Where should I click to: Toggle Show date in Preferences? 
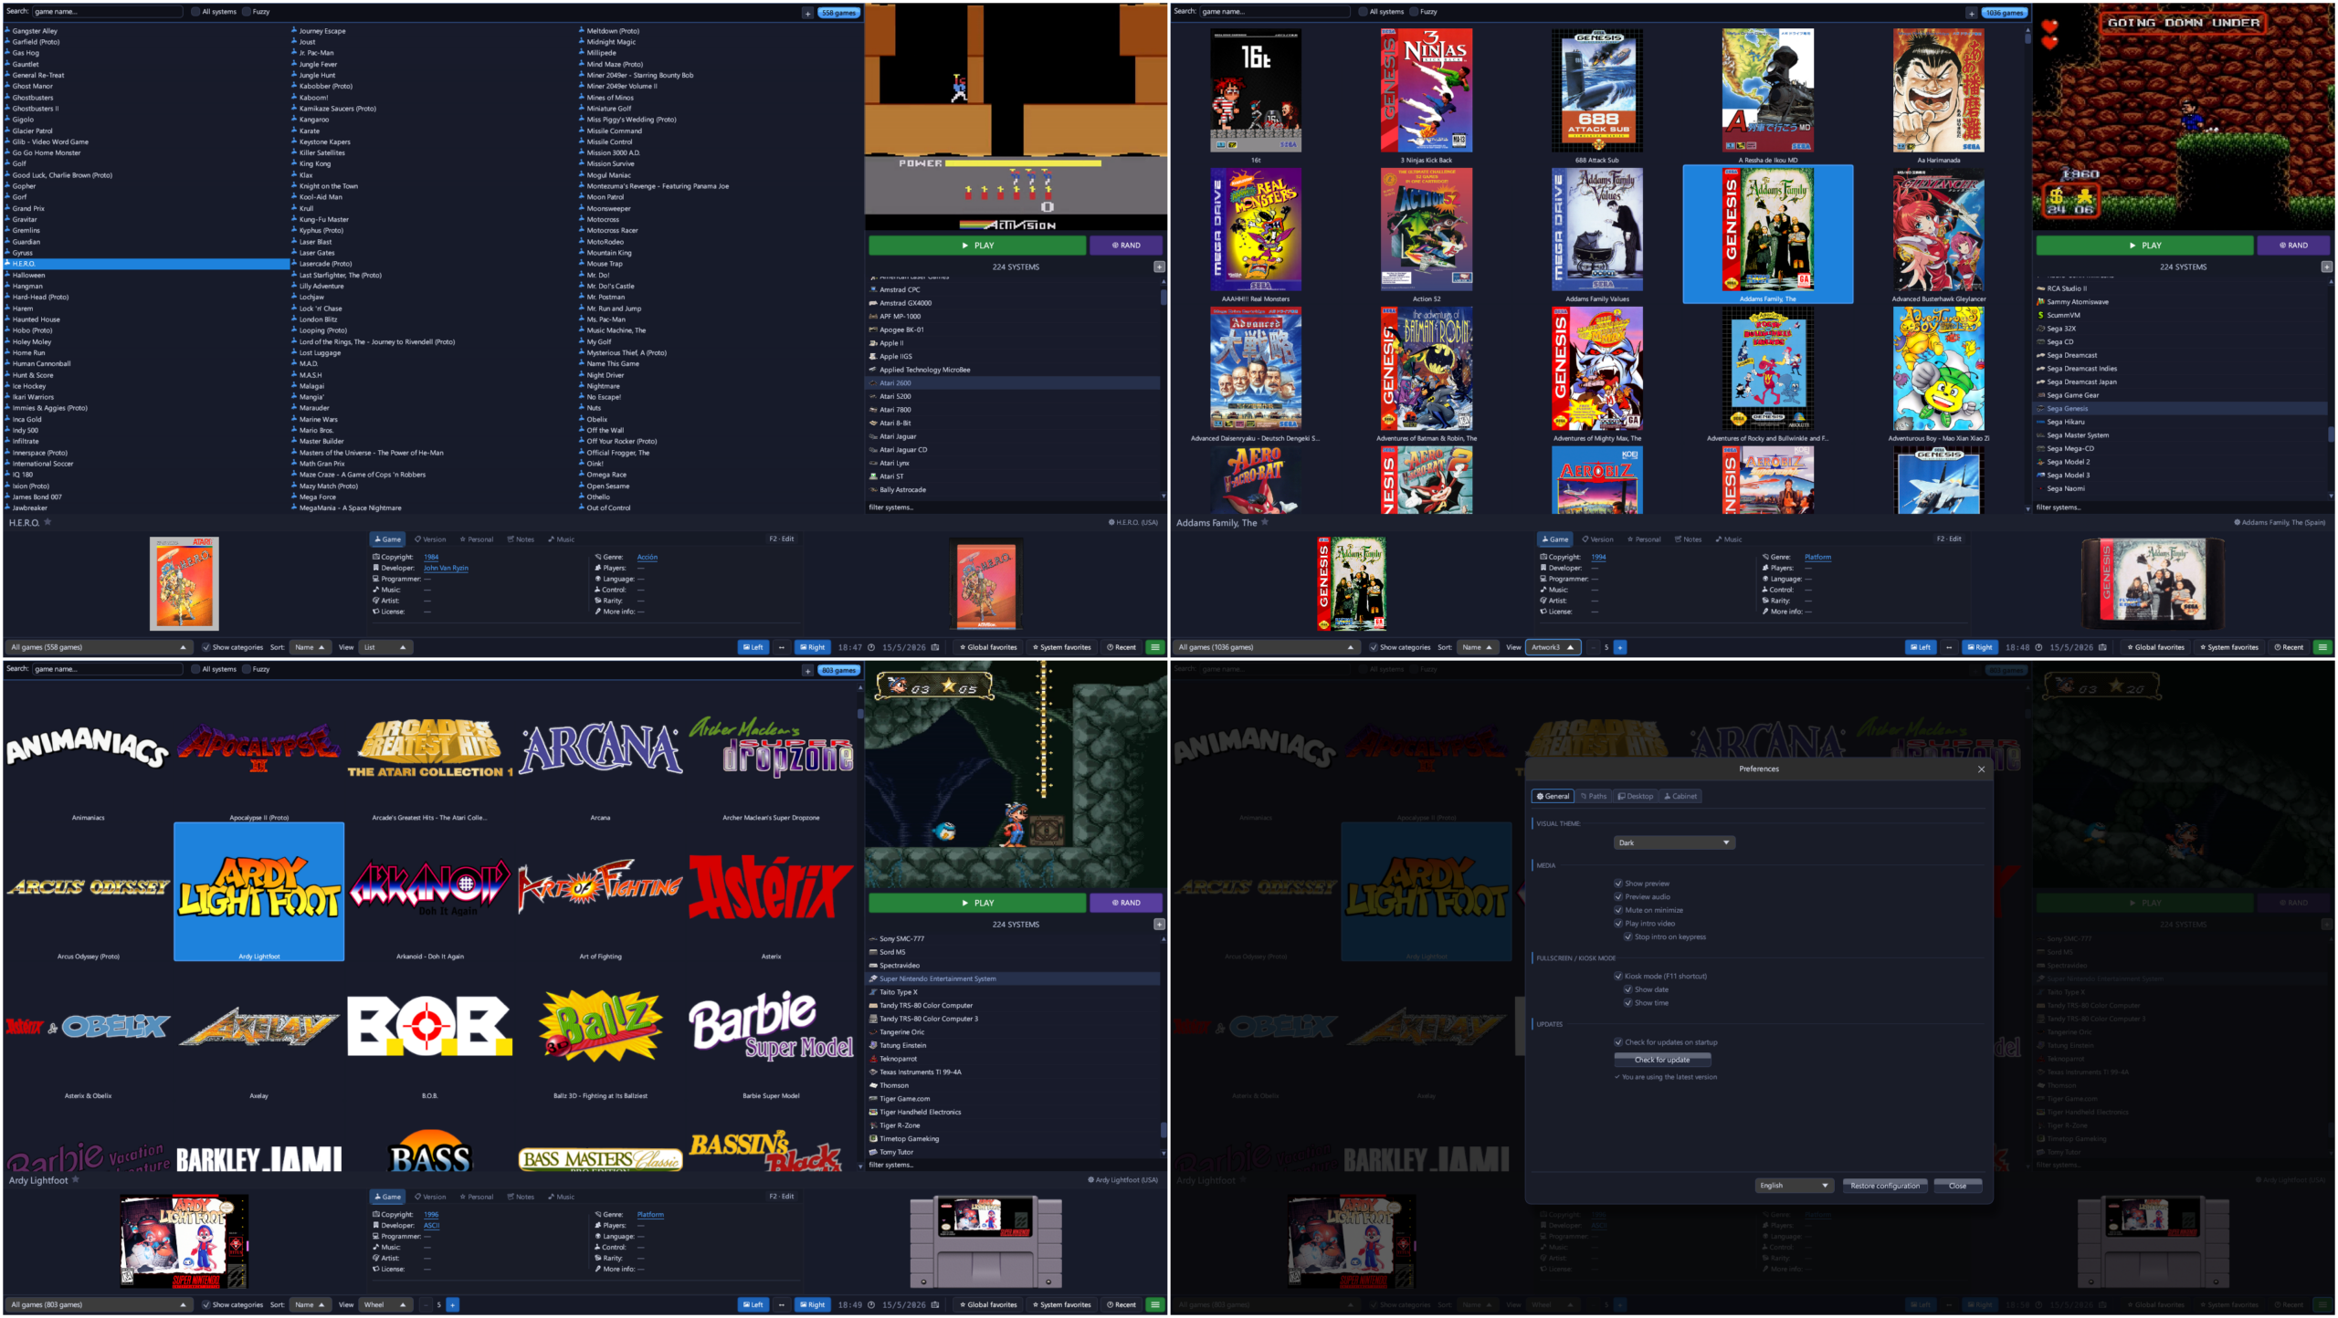[x=1628, y=989]
